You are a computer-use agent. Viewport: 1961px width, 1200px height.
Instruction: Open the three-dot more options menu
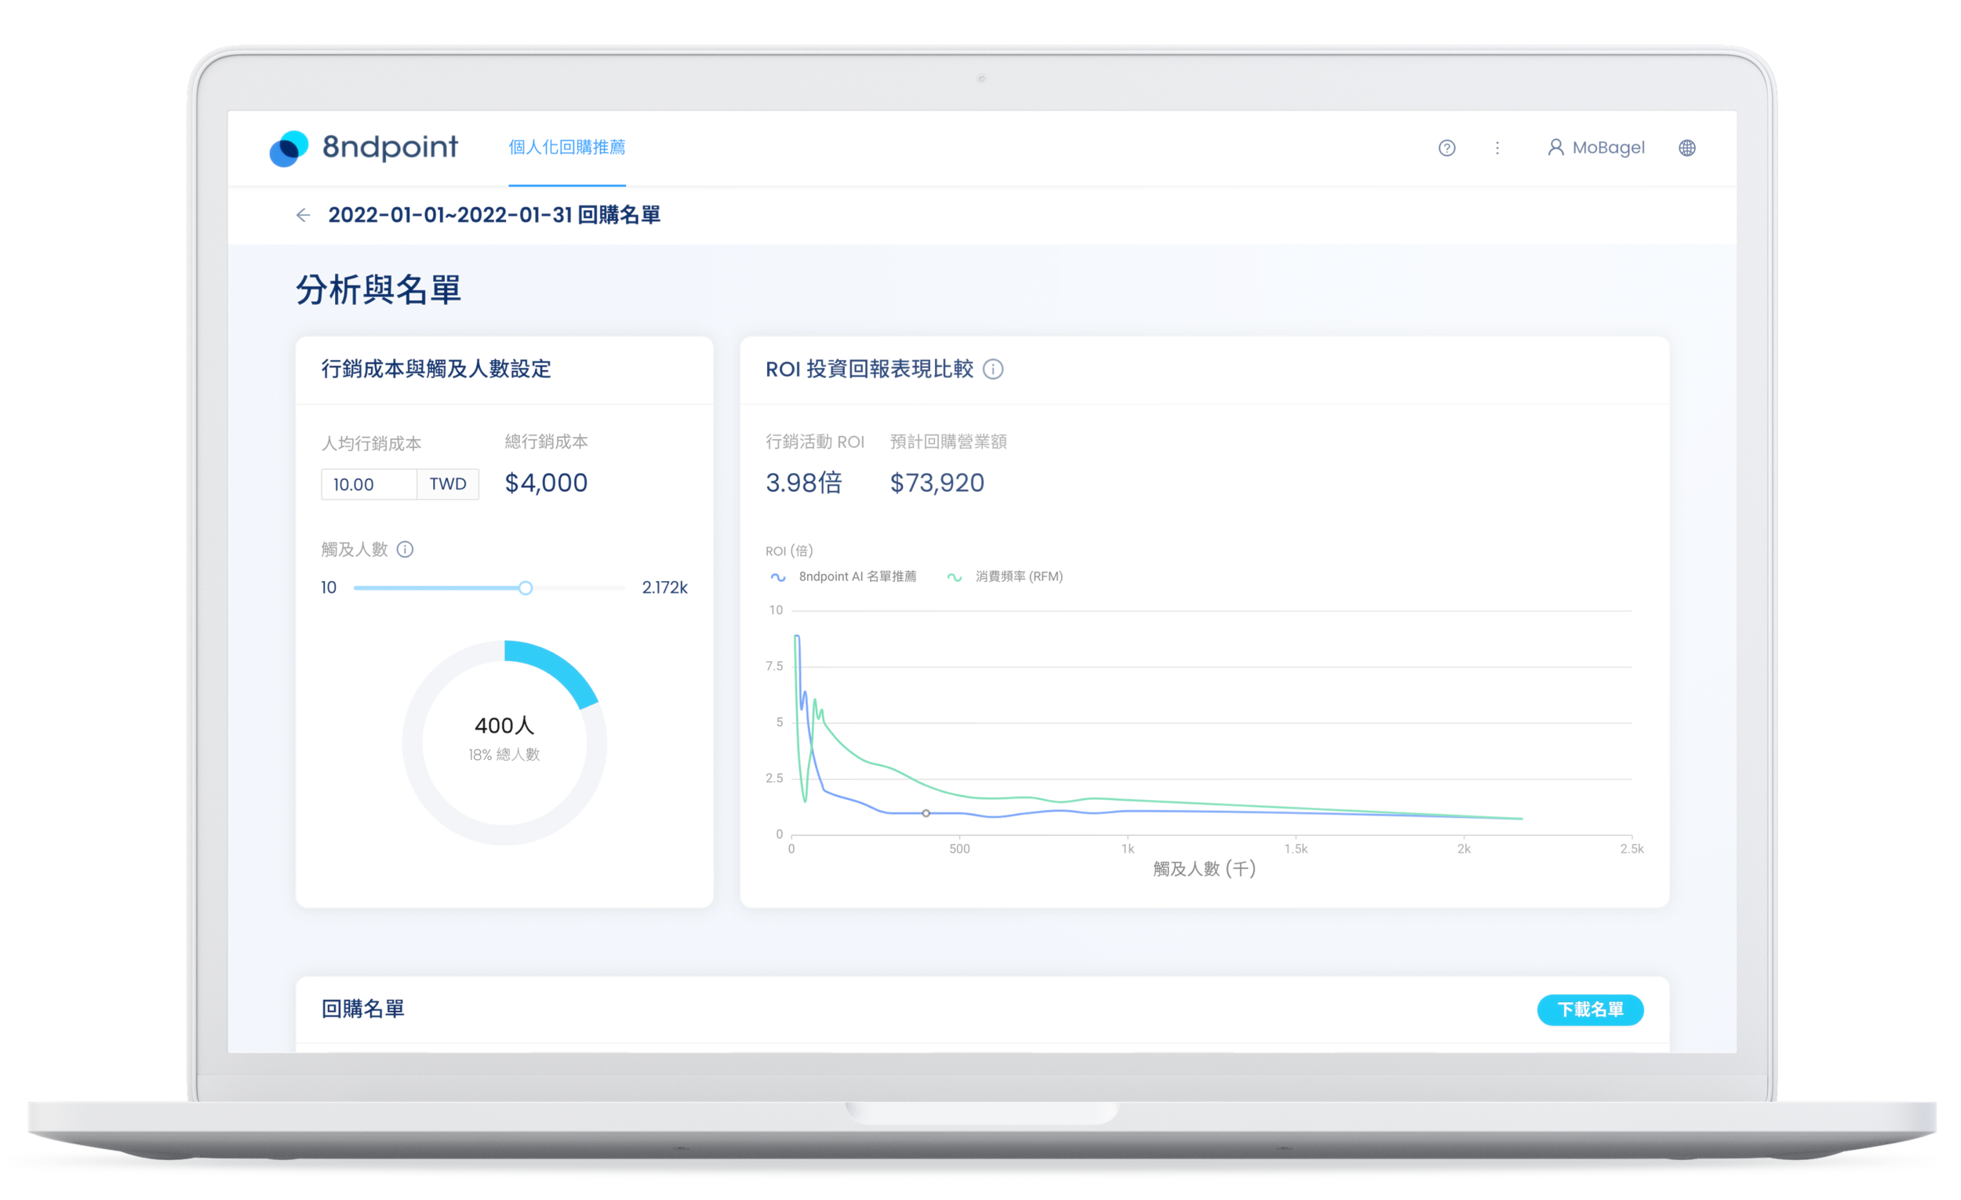coord(1497,148)
